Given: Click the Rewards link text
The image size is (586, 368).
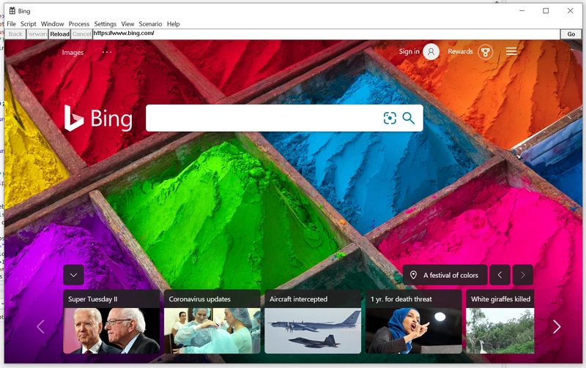Looking at the screenshot, I should click(461, 51).
